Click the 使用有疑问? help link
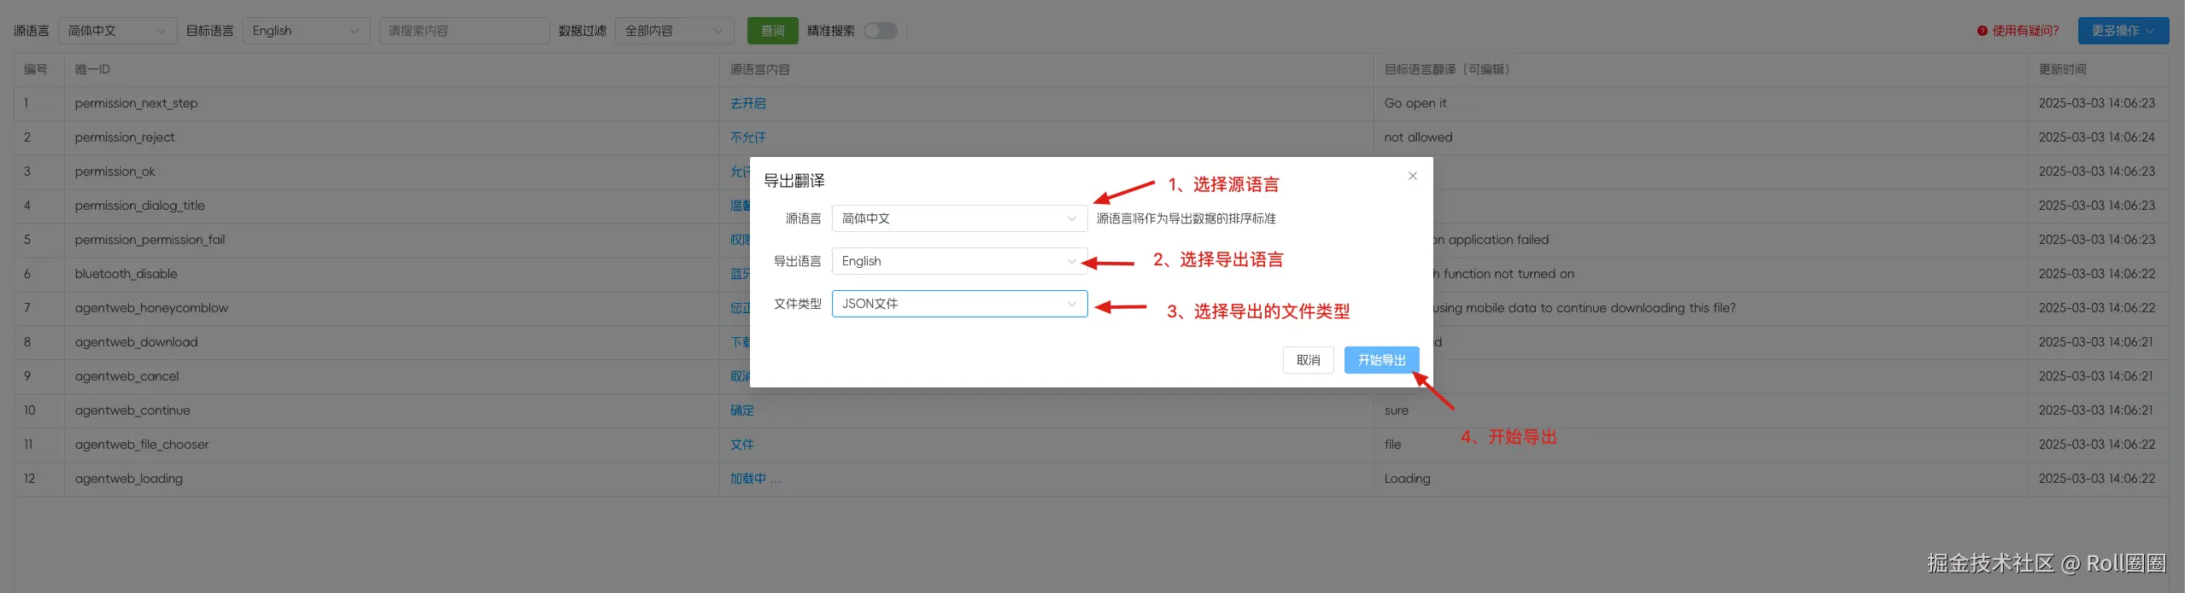 pyautogui.click(x=2018, y=31)
